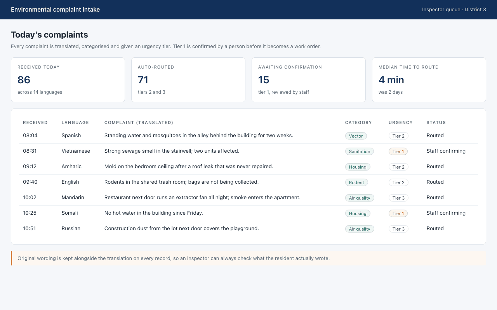
Task: Click the tier explanation subtitle text
Action: (166, 46)
